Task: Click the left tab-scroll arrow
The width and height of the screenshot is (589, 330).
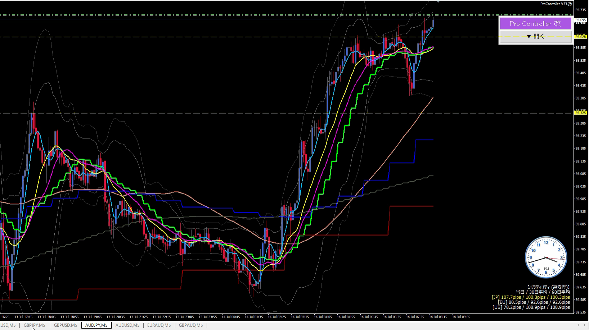Action: (x=578, y=325)
